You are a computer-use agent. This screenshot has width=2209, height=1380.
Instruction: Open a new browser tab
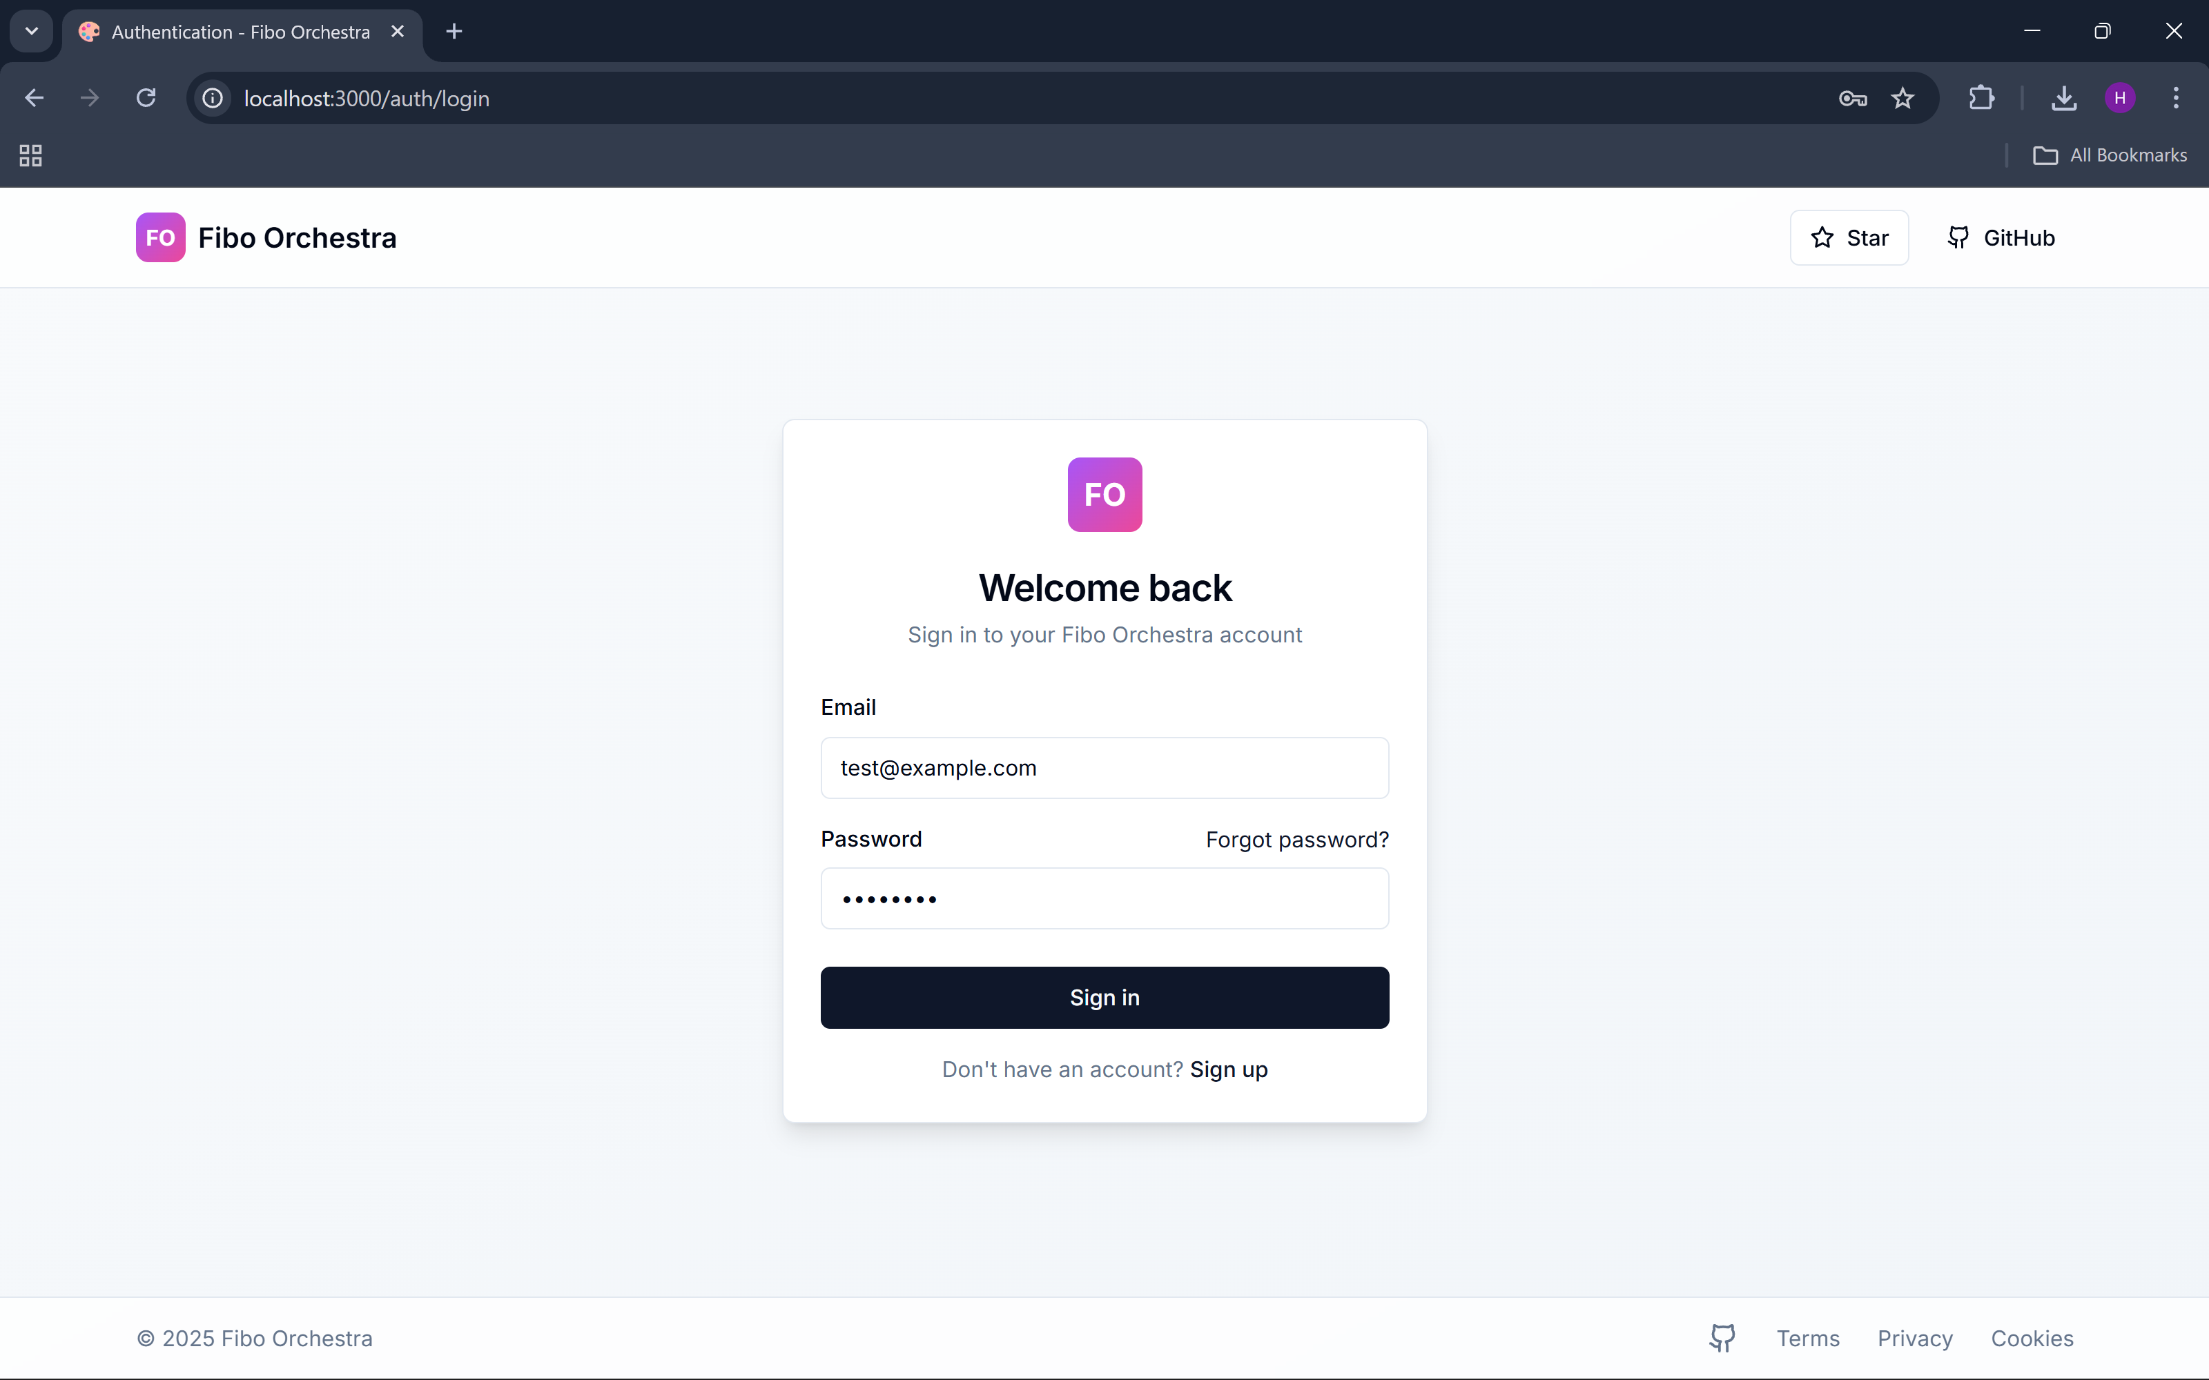coord(454,32)
